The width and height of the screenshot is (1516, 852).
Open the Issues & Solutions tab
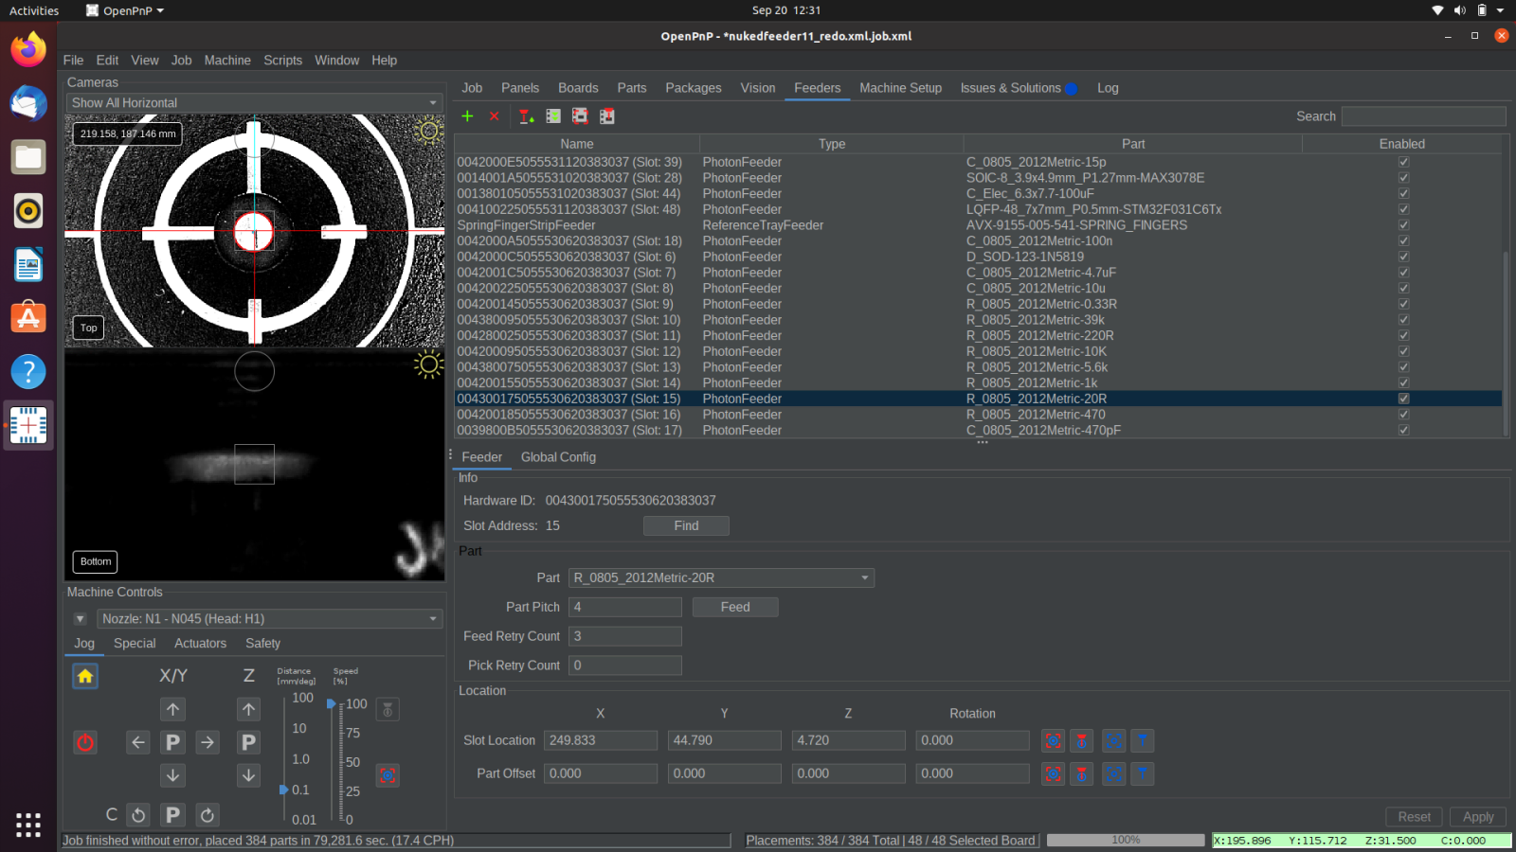1018,88
